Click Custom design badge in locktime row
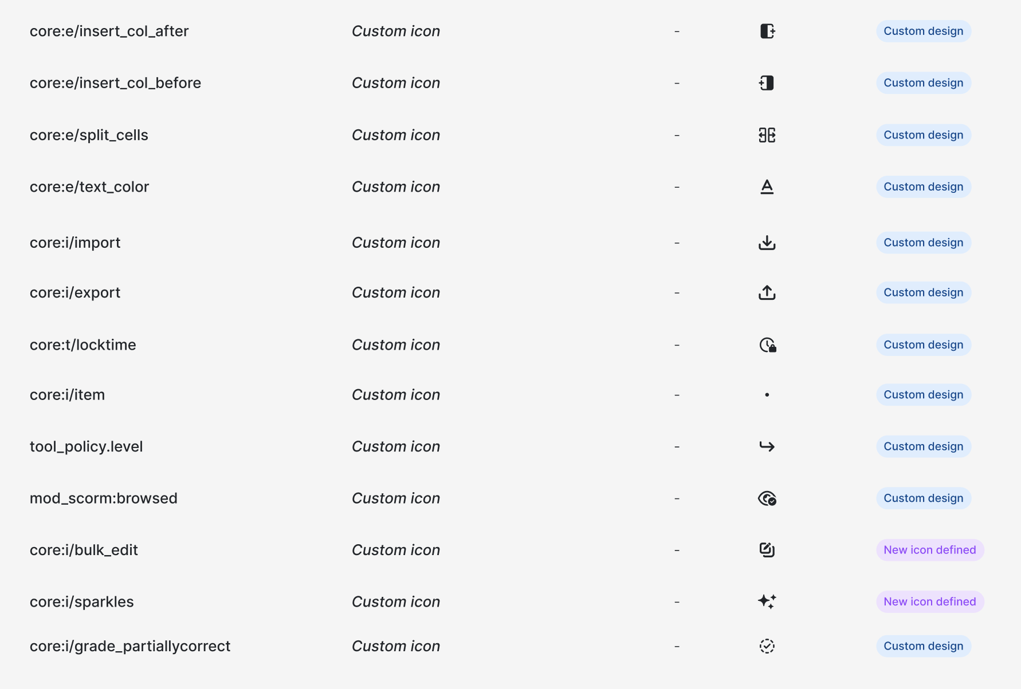The width and height of the screenshot is (1021, 689). click(924, 345)
